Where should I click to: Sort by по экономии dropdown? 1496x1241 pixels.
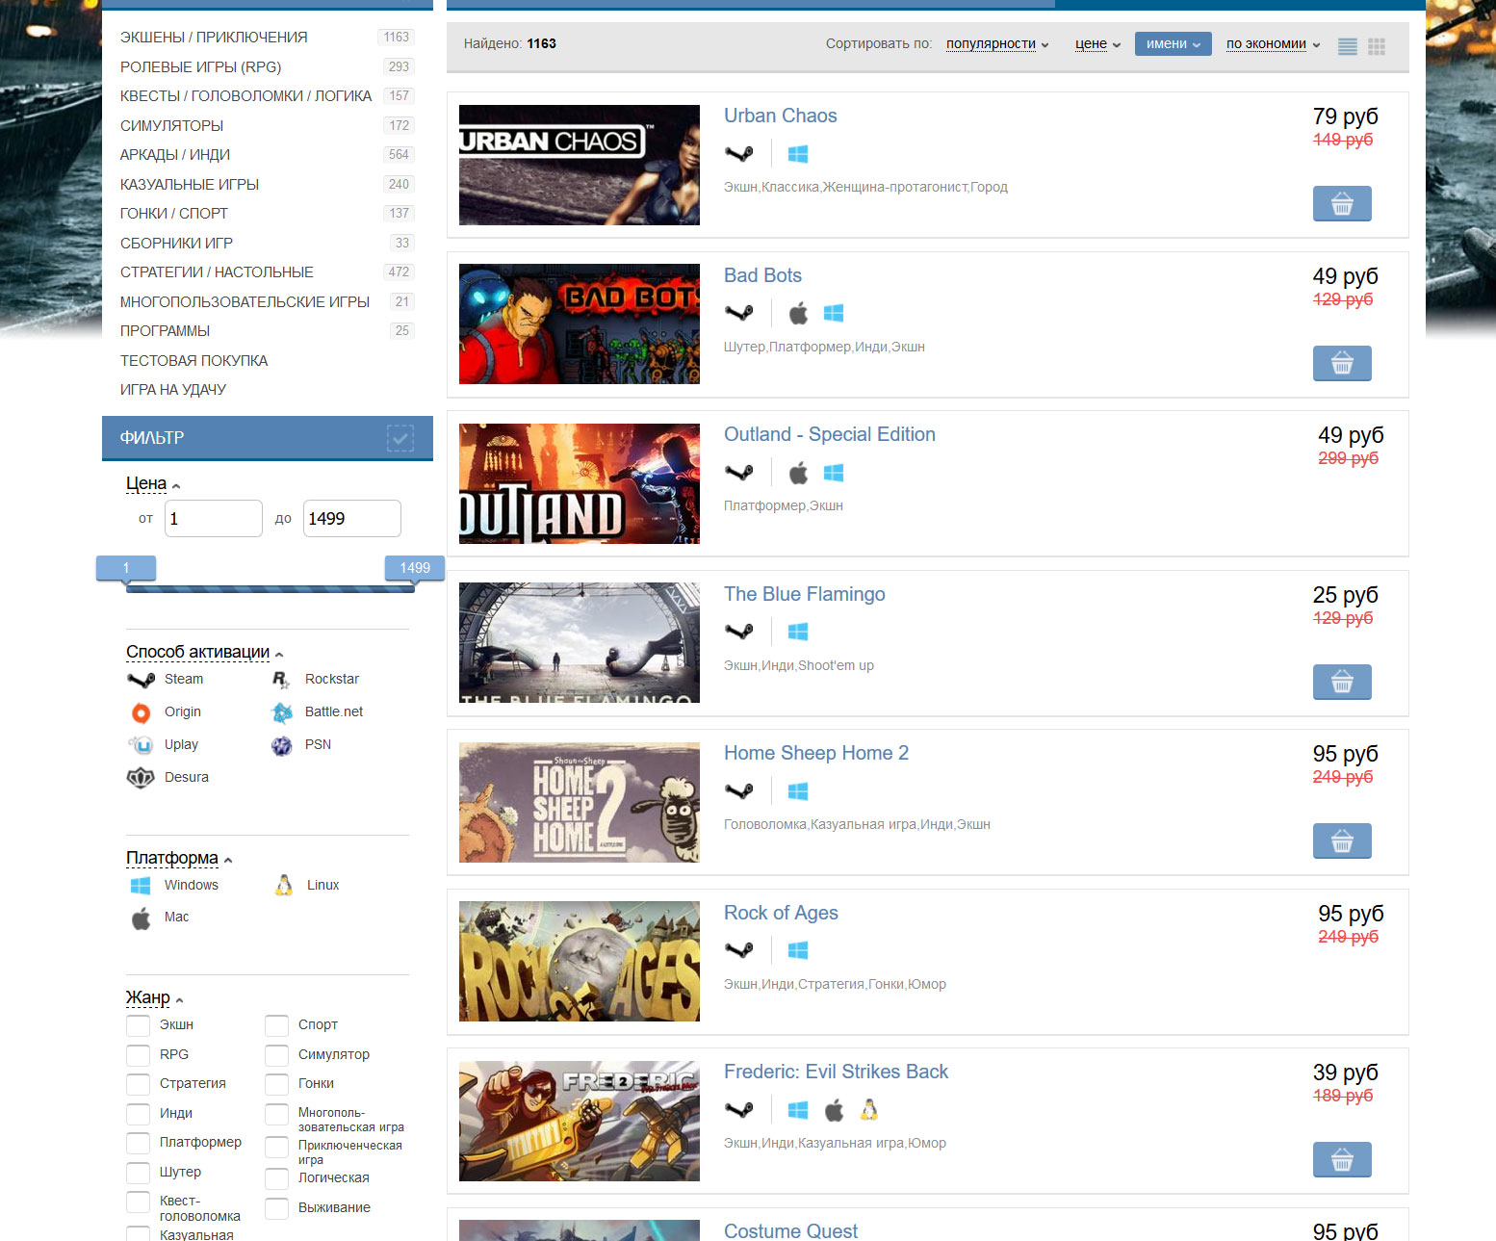(x=1273, y=44)
